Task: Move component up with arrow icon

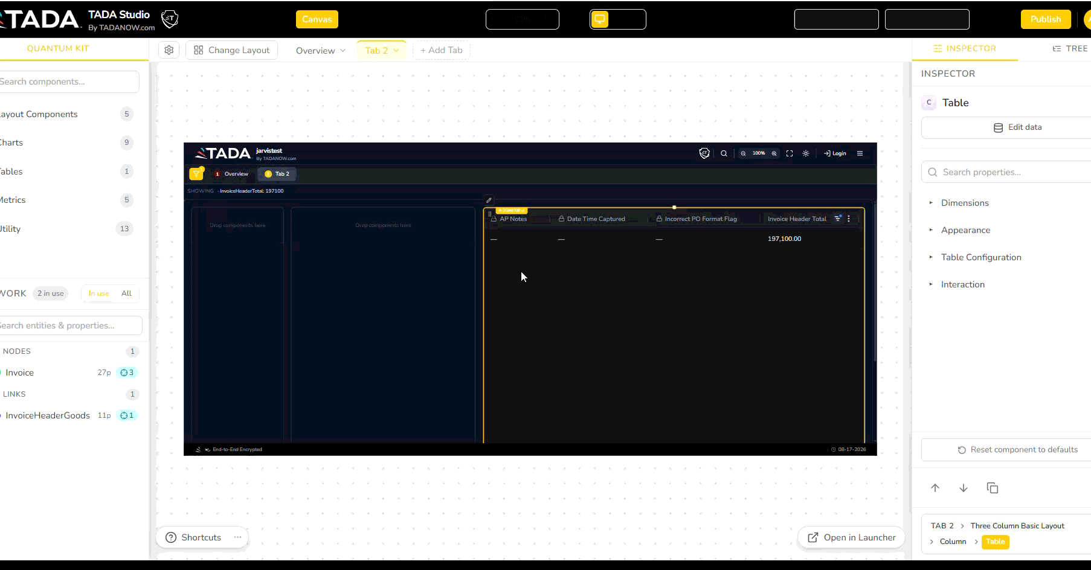Action: tap(935, 488)
